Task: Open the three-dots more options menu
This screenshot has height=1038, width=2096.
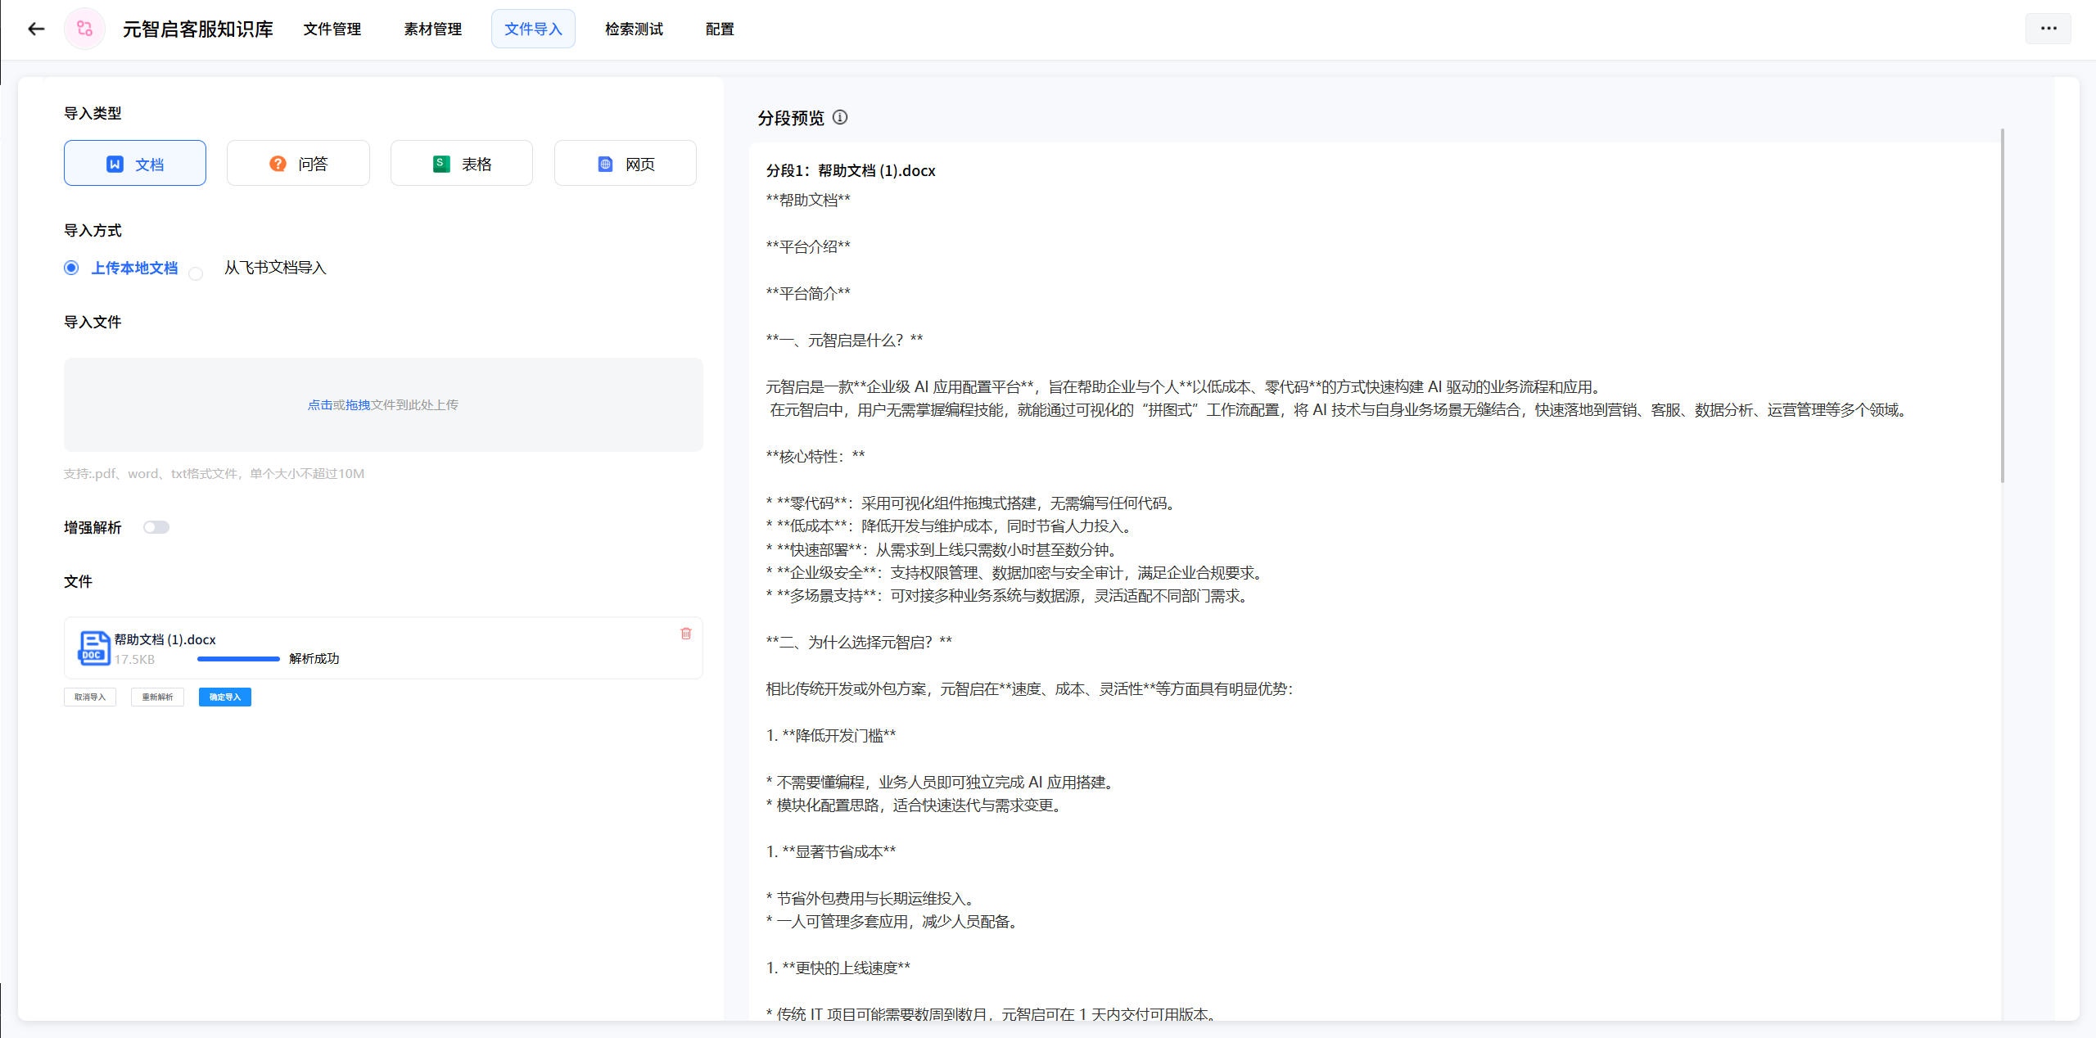Action: point(2048,29)
